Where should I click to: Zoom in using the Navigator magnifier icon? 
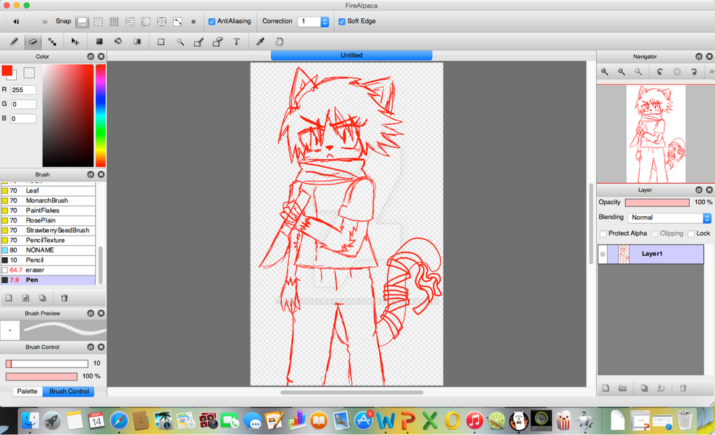(605, 72)
